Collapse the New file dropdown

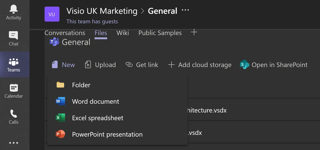64,65
